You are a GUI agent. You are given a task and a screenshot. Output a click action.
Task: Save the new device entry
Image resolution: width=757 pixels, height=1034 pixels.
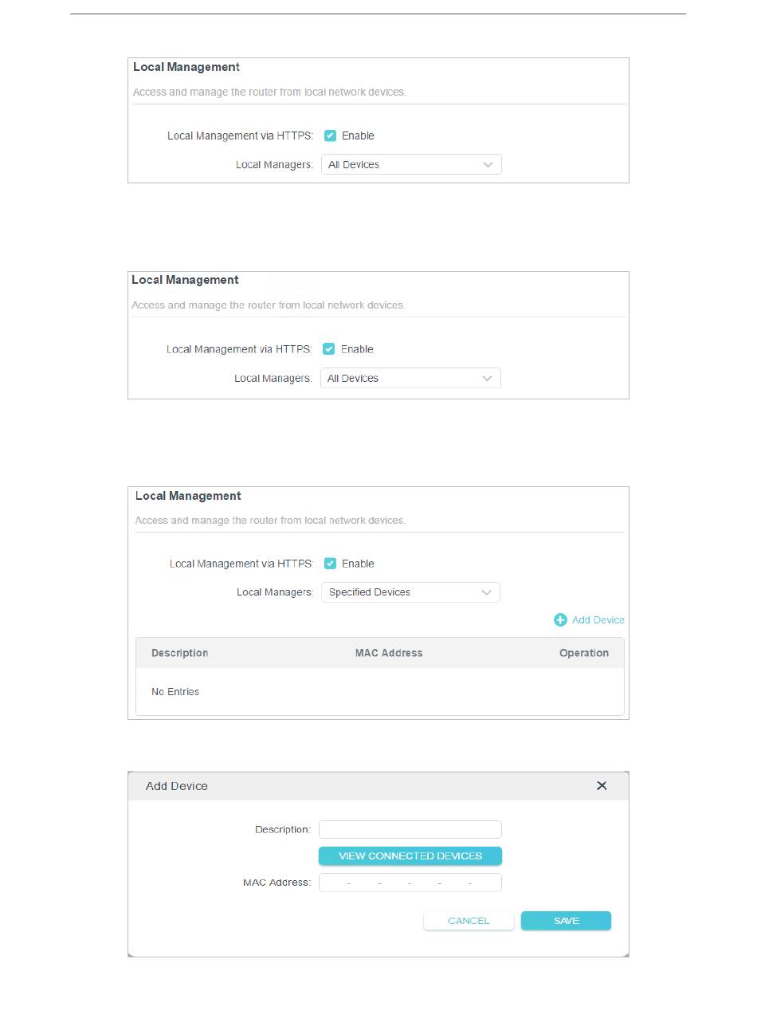pyautogui.click(x=566, y=921)
